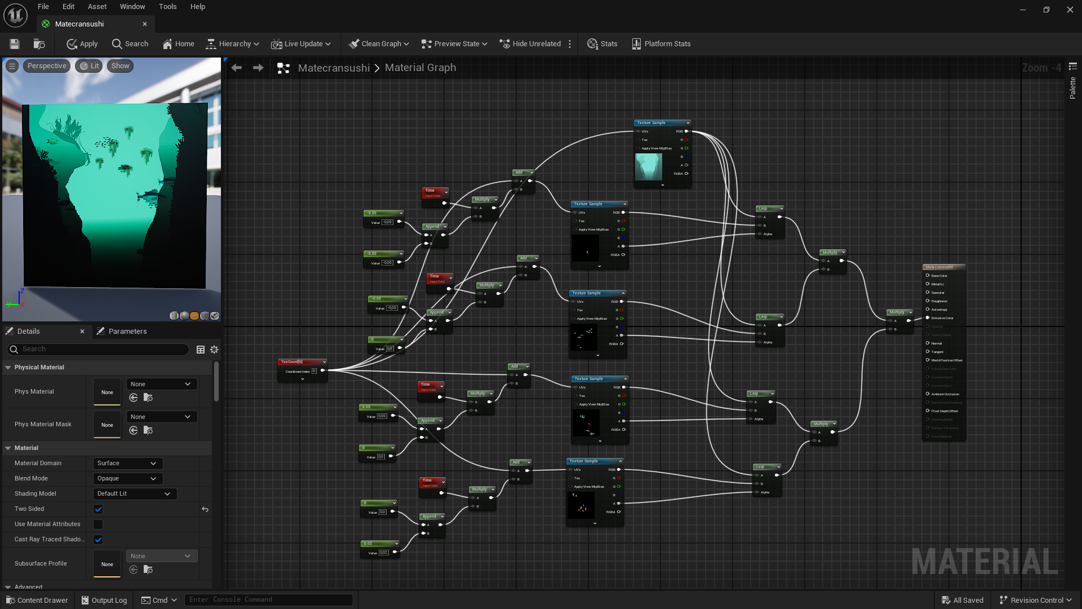Toggle Cast Ray Traced Shadows checkbox

coord(98,540)
